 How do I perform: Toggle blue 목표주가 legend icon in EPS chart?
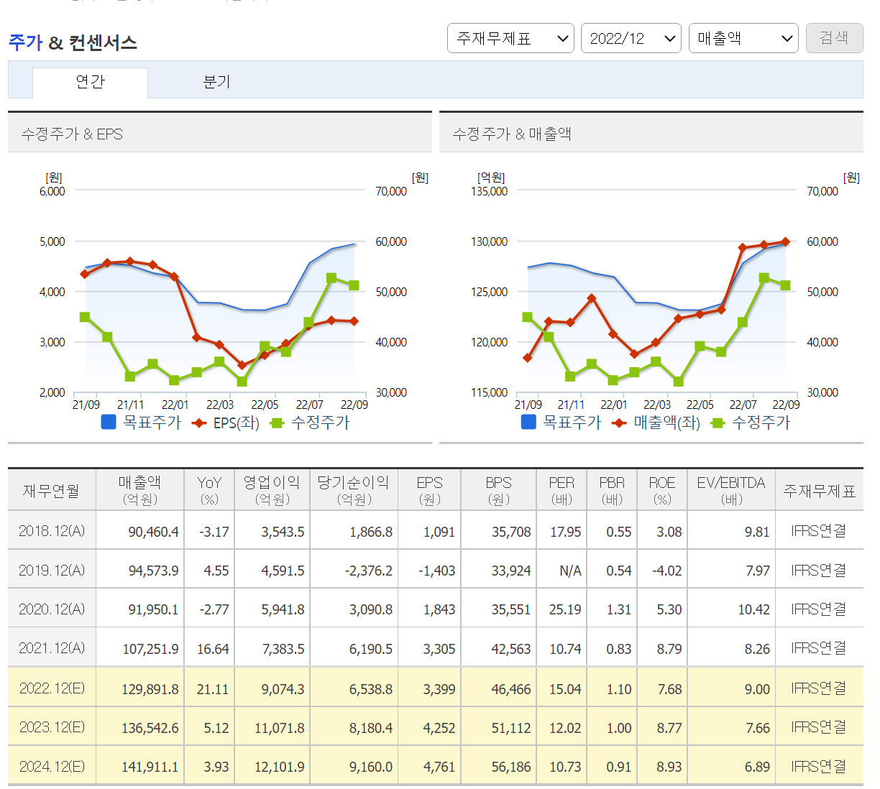(x=109, y=422)
